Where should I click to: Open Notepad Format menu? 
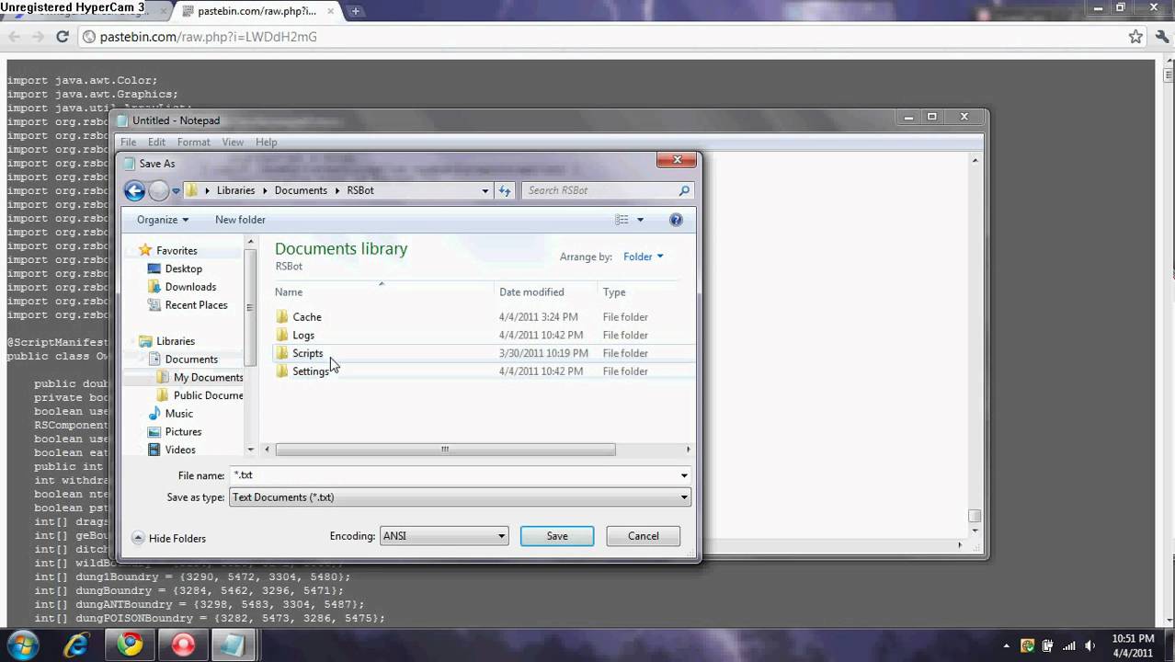(x=194, y=143)
